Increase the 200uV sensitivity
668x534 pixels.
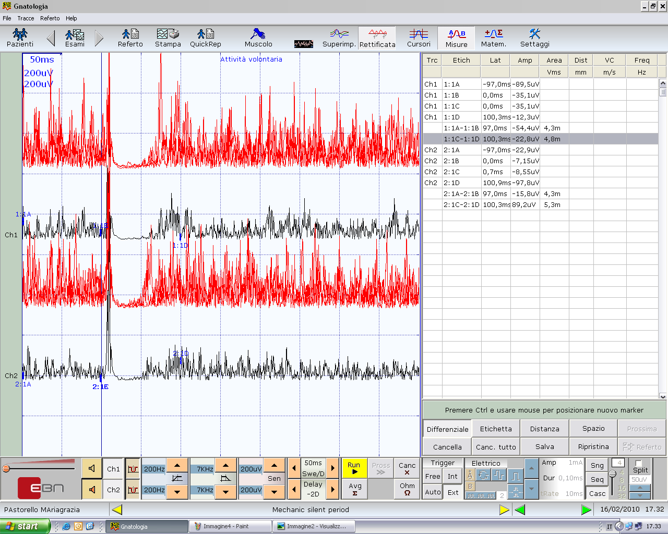tap(274, 465)
